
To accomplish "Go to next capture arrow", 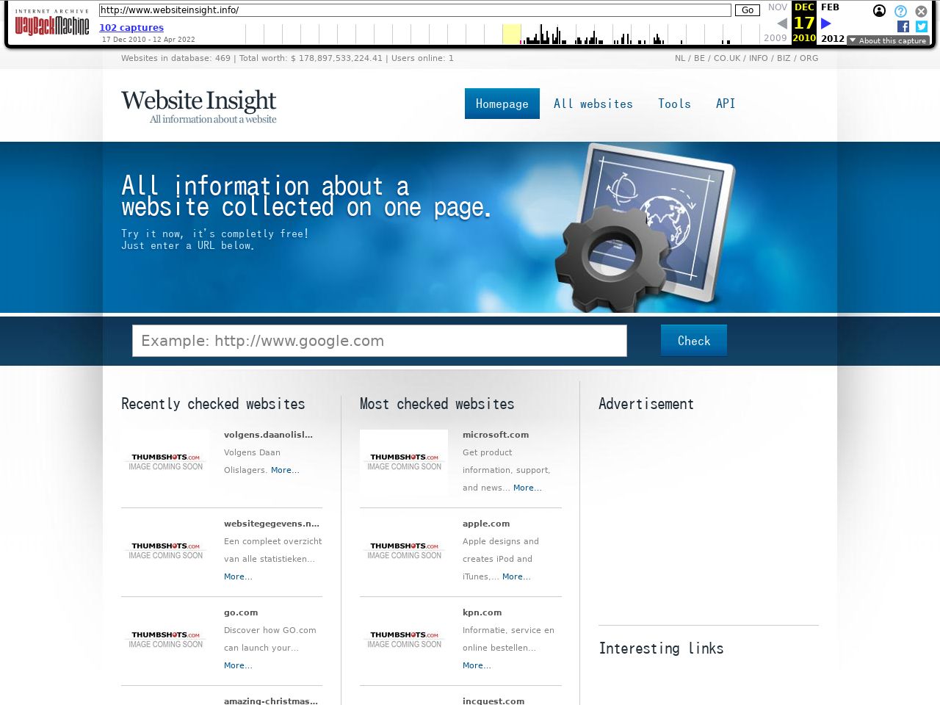I will click(x=826, y=23).
